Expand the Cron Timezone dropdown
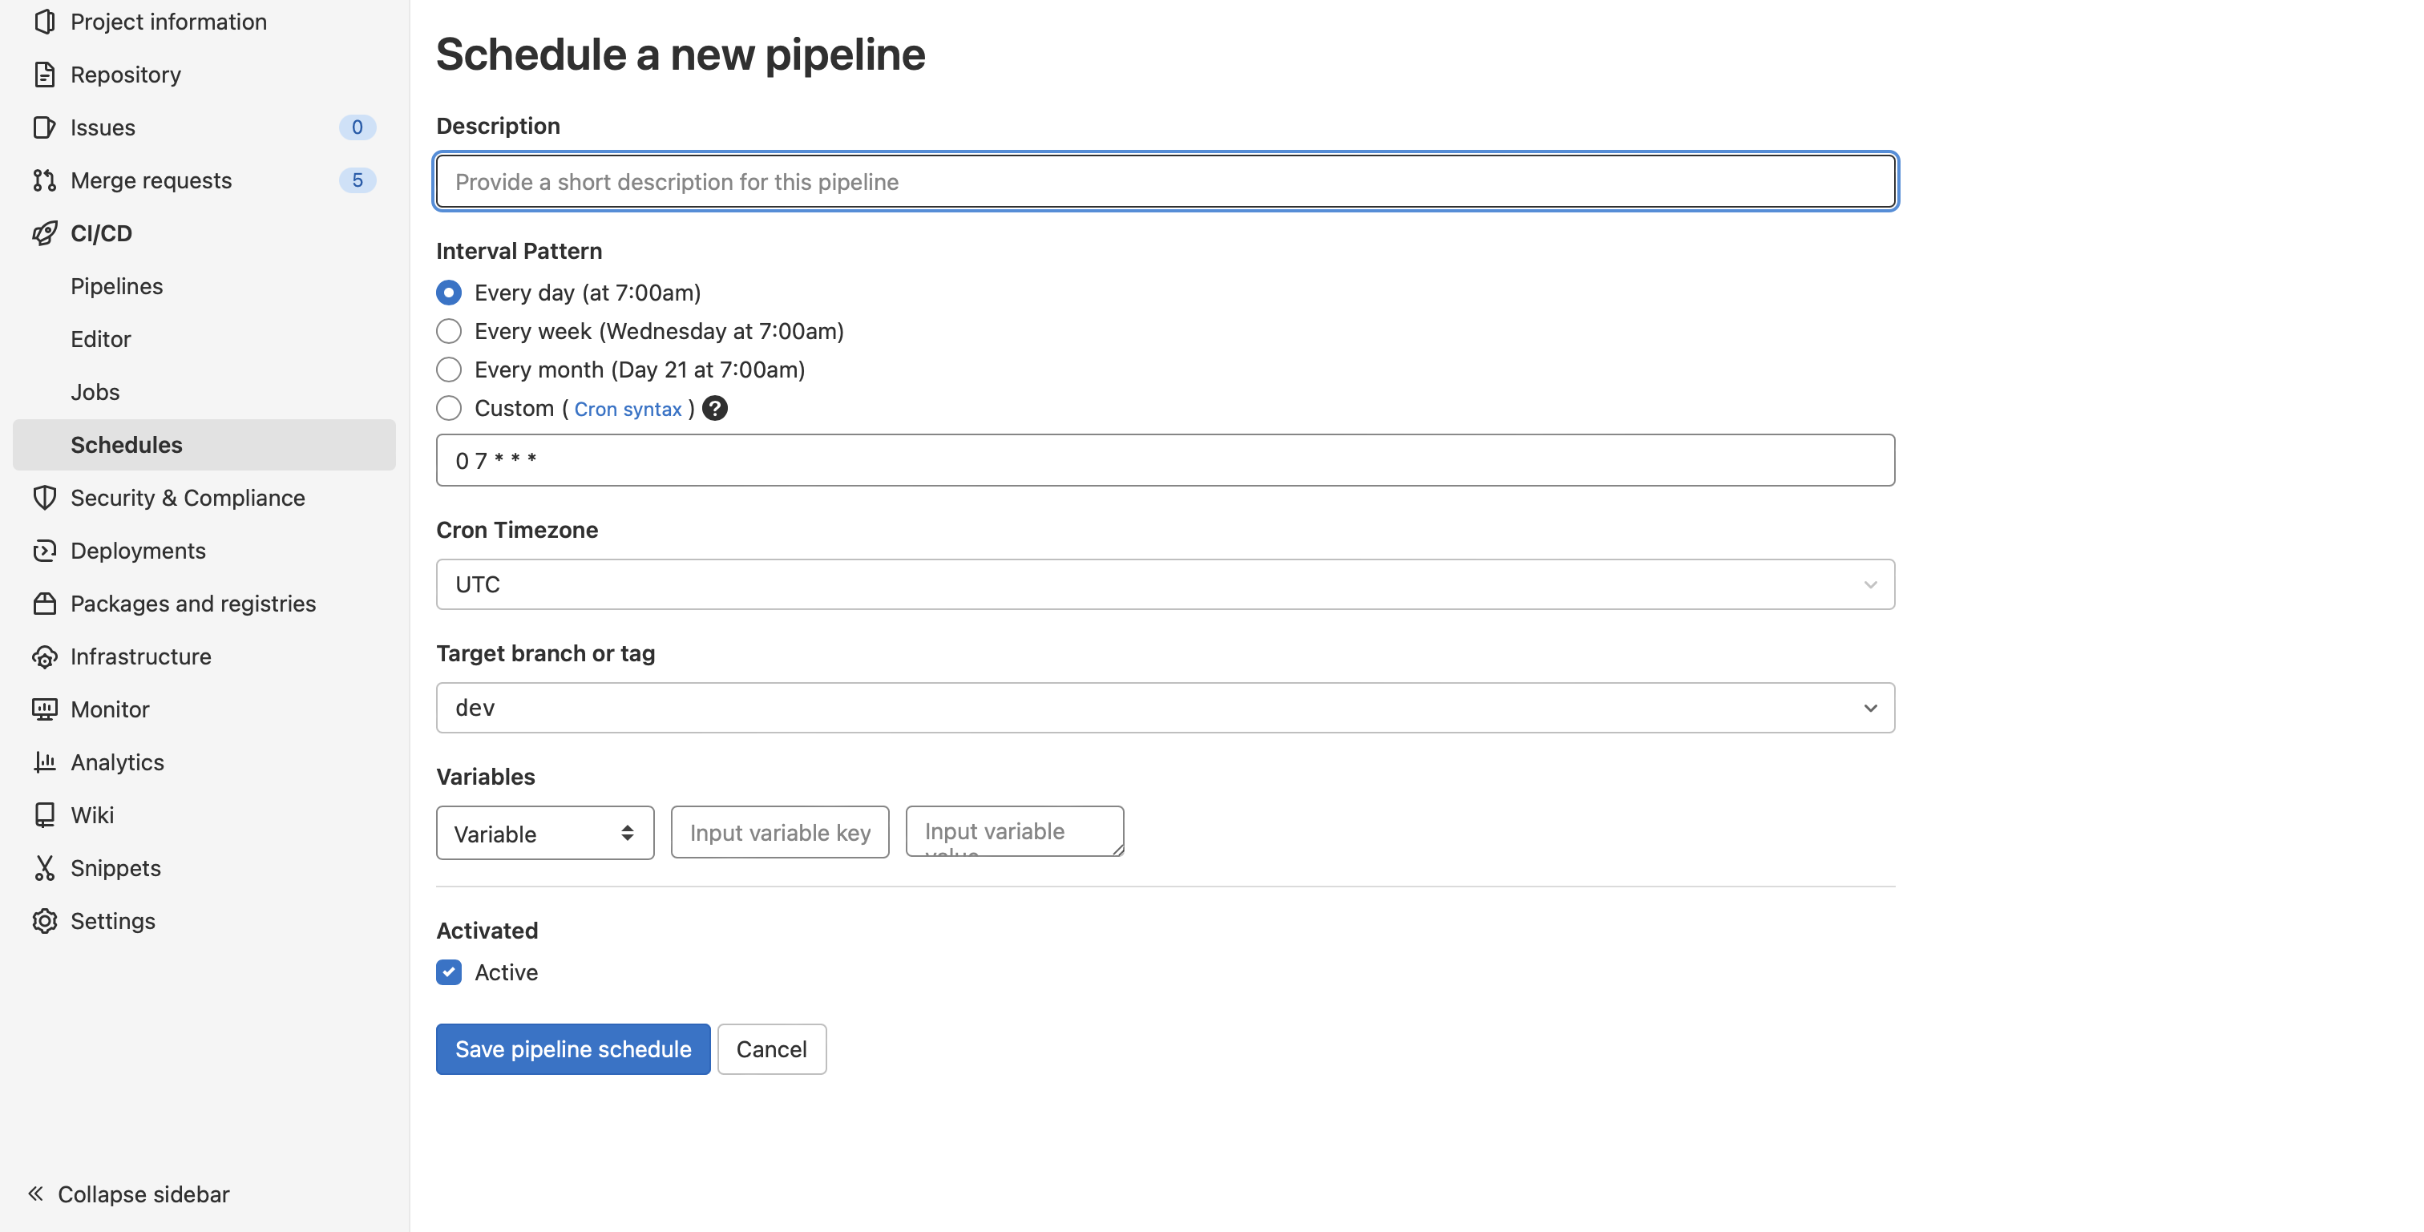 [x=1166, y=584]
